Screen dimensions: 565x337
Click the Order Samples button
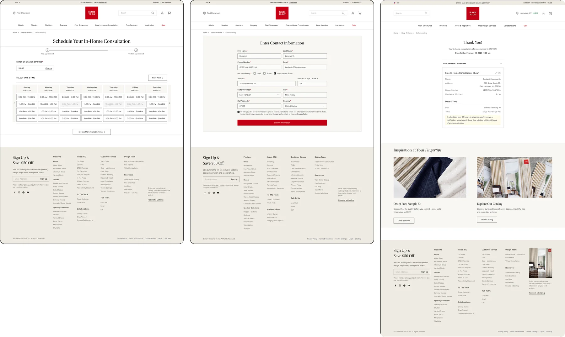404,221
